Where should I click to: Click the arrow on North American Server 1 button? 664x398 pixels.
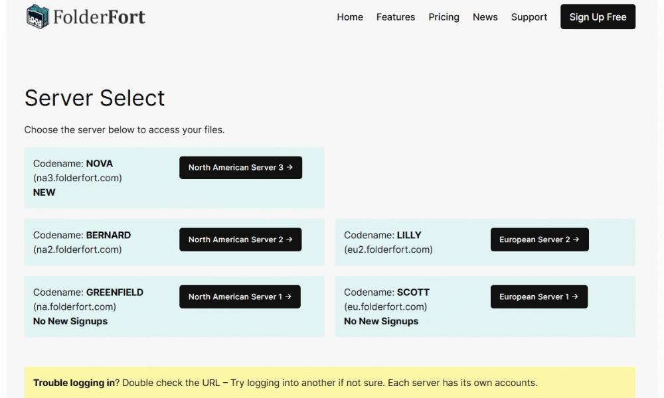point(288,297)
